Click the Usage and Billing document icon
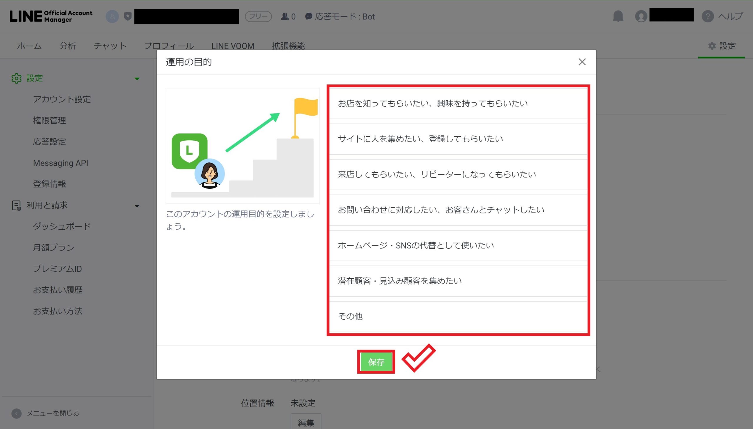The width and height of the screenshot is (753, 429). pyautogui.click(x=16, y=205)
